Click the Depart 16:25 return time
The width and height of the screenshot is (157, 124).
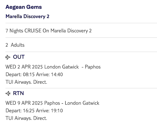(x=20, y=111)
